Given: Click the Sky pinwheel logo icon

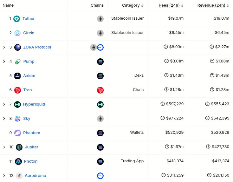Looking at the screenshot, I should click(17, 119).
